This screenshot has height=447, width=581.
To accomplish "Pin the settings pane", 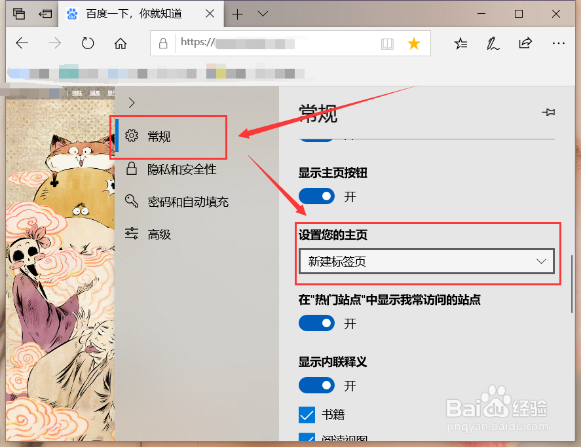I will pos(548,112).
